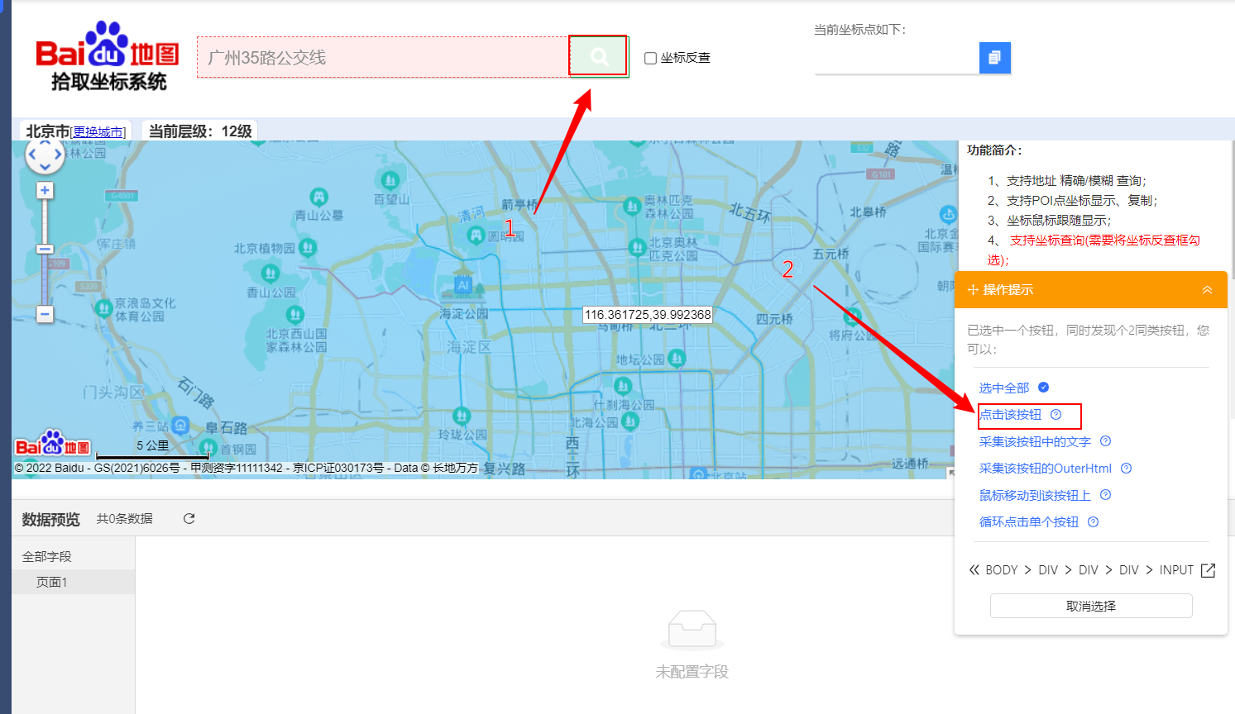Click the 更换城市 link
Screen dimensions: 1235x714
tap(98, 132)
